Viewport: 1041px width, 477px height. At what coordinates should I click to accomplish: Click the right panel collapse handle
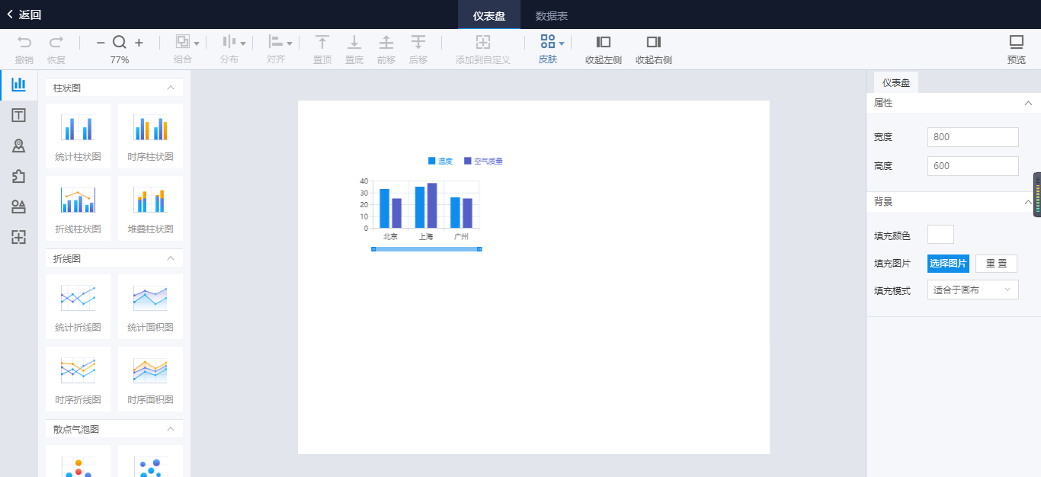click(x=1037, y=195)
